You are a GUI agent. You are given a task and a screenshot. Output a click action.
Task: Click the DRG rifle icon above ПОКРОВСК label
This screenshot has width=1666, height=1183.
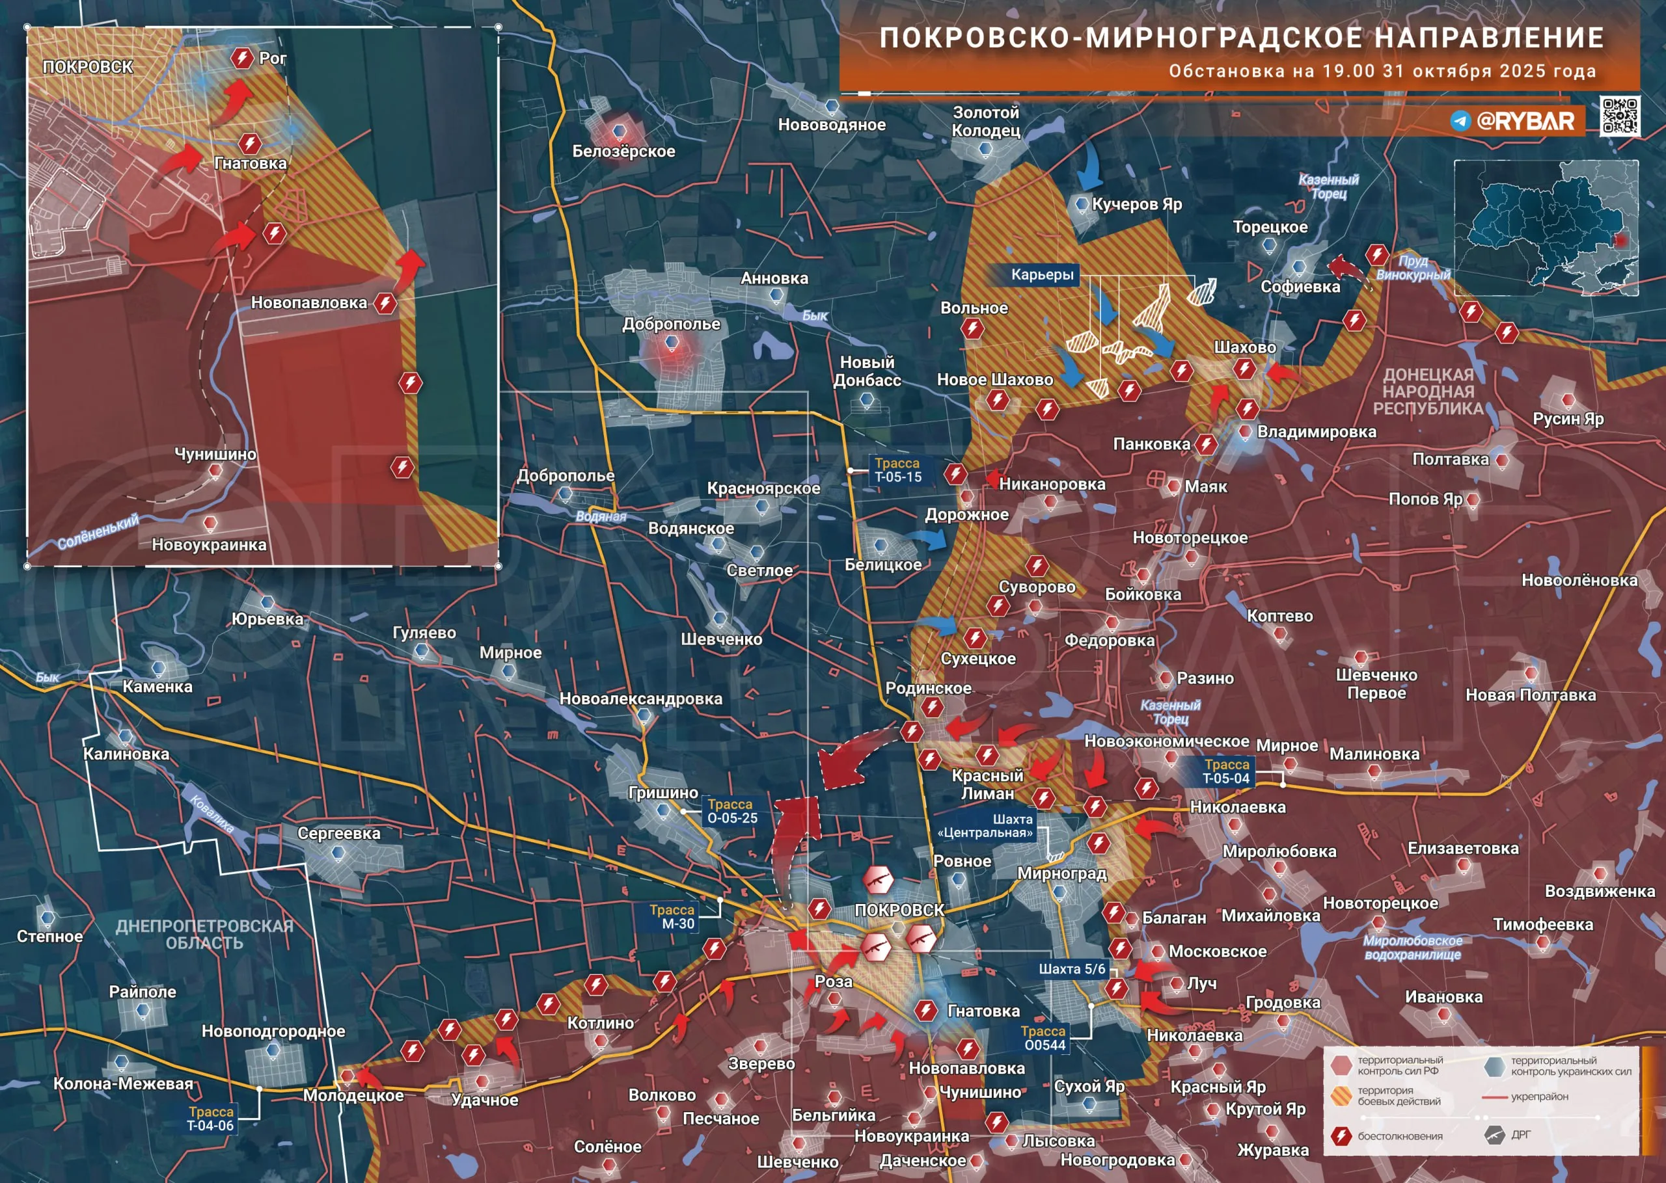tap(878, 881)
